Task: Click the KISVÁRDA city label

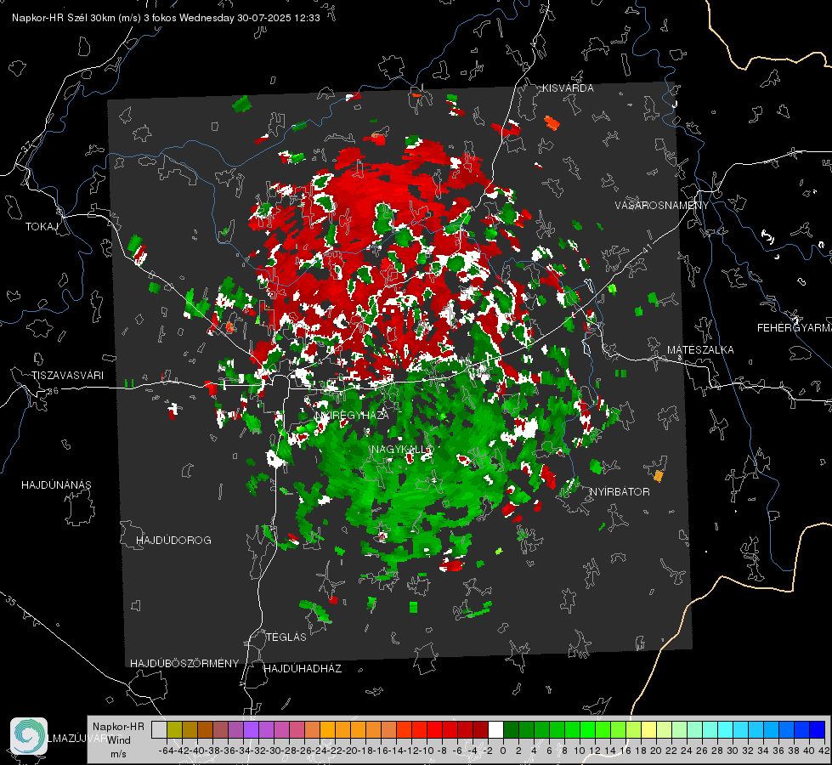Action: 568,88
